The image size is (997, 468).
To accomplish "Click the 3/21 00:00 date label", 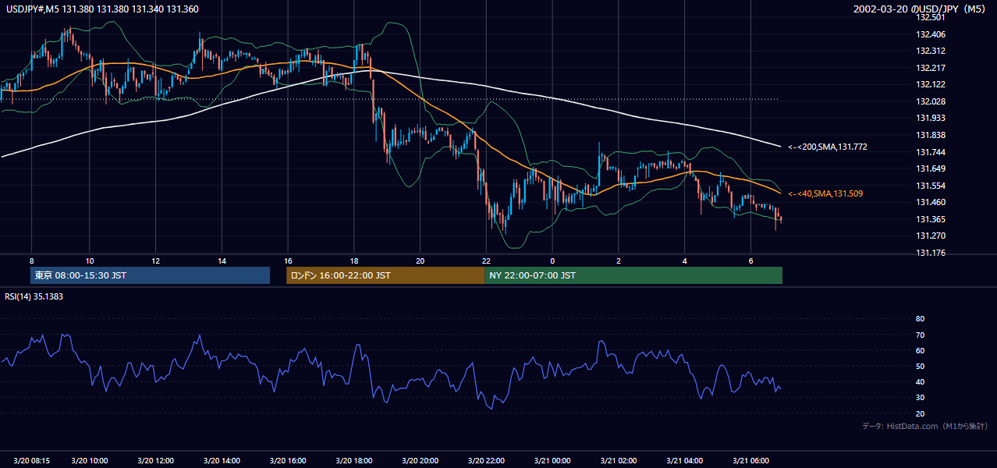I will tap(552, 460).
